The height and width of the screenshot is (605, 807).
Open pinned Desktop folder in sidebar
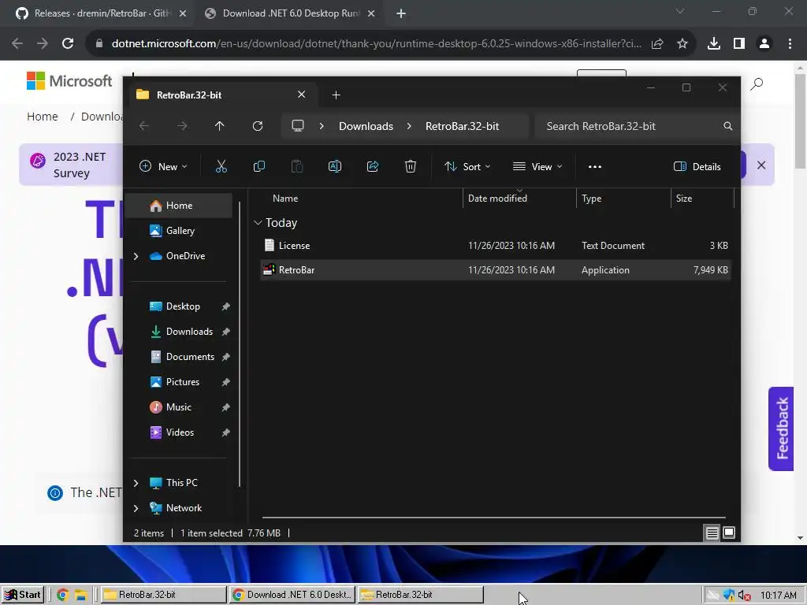tap(183, 306)
